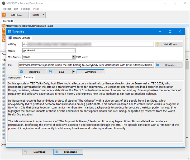Click the icon on the bottom Download button

pos(25,152)
